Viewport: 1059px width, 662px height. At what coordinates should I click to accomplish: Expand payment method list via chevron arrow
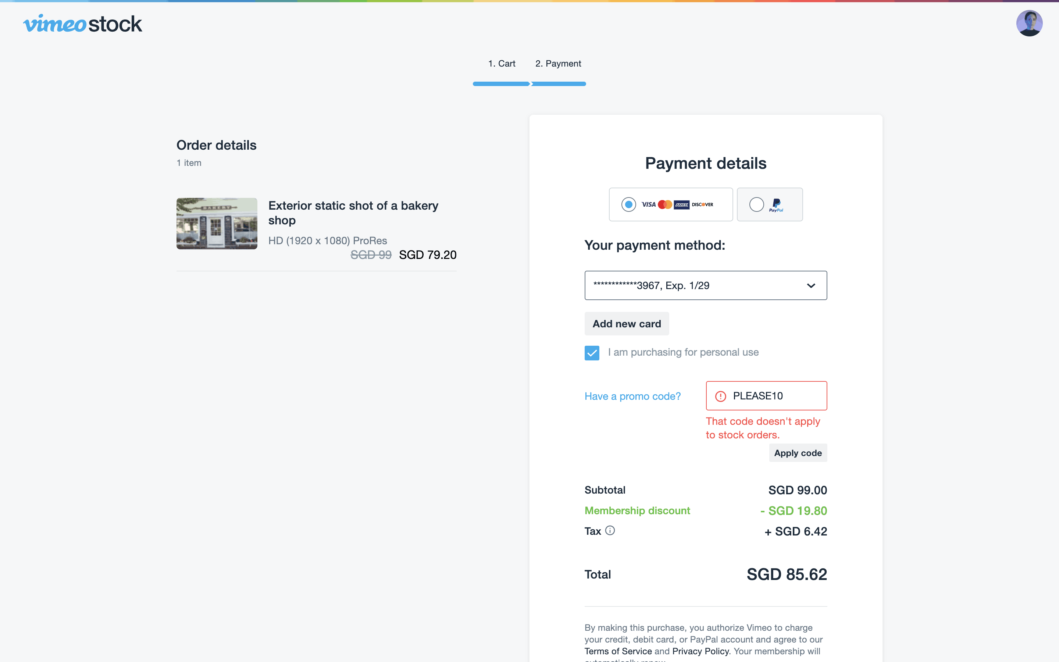click(811, 285)
